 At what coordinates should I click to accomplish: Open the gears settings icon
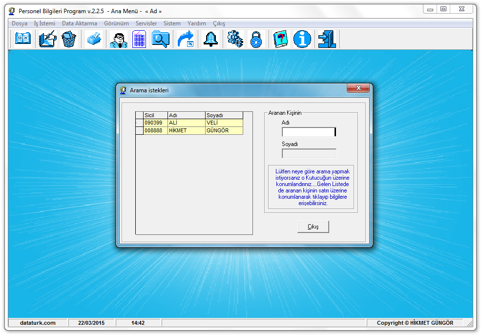tap(235, 39)
